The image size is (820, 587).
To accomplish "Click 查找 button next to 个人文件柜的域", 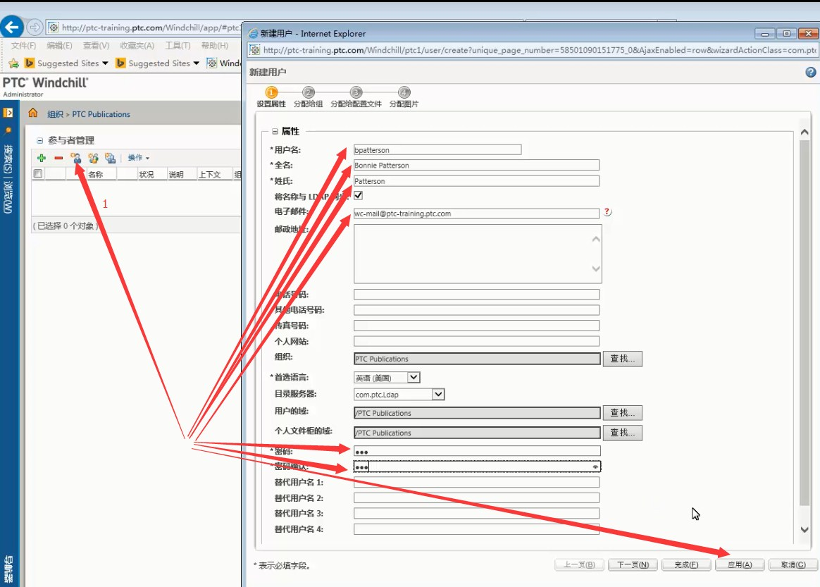I will click(622, 433).
